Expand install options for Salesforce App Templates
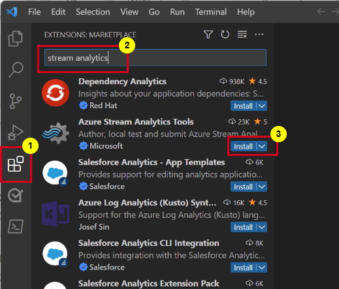339x289 pixels. coord(262,187)
